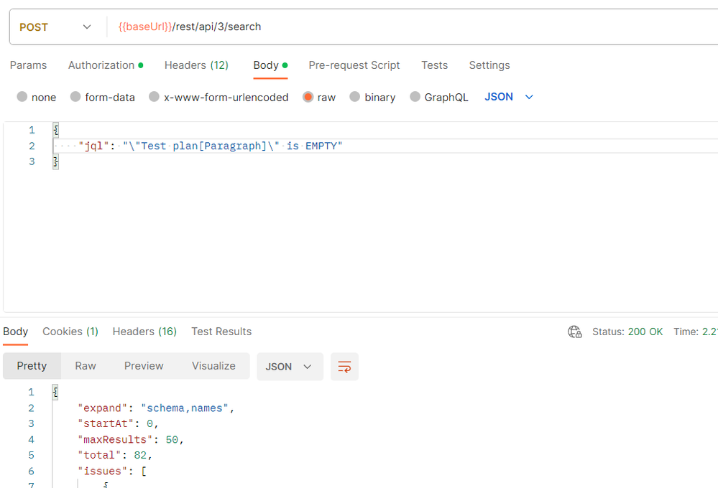The width and height of the screenshot is (718, 488).
Task: Toggle response line wrap icon
Action: click(x=344, y=366)
